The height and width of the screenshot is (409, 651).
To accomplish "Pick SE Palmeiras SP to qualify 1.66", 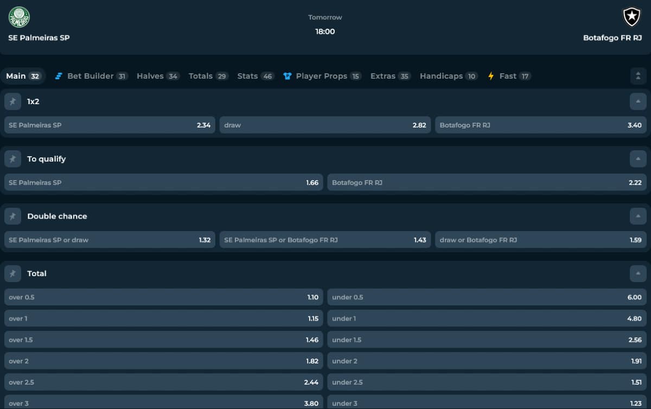I will [163, 182].
